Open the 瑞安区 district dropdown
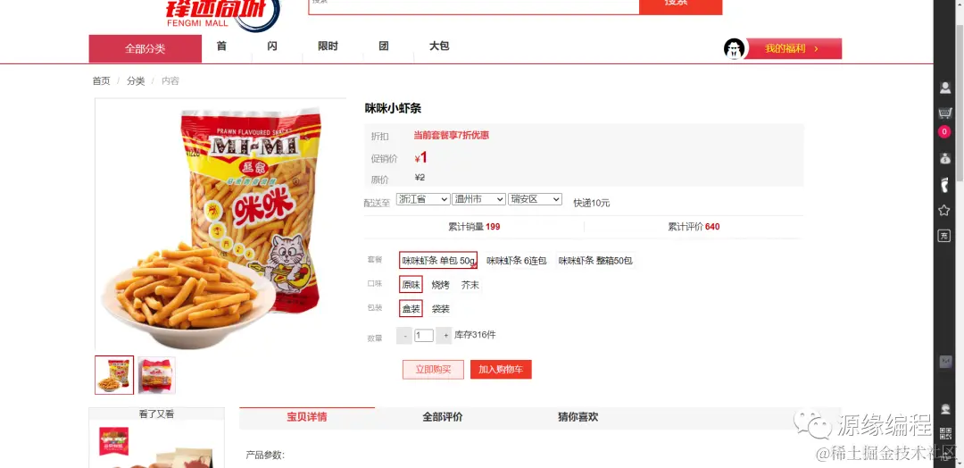 [x=535, y=199]
